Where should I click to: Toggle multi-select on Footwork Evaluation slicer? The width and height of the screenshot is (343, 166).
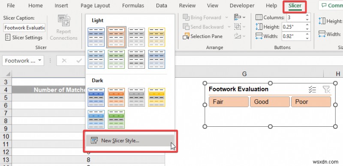(x=312, y=89)
